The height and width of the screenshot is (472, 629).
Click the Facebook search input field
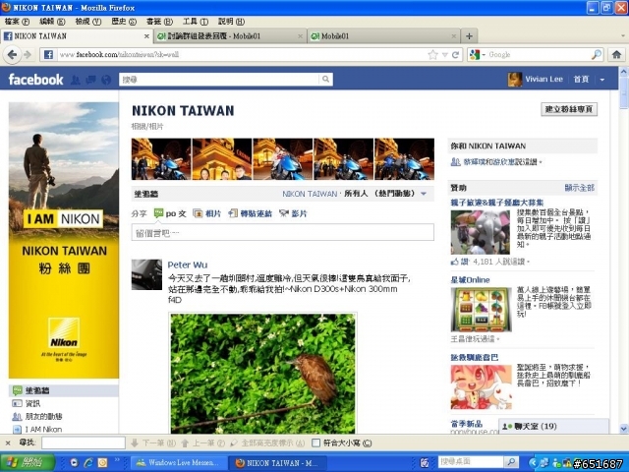(x=219, y=80)
